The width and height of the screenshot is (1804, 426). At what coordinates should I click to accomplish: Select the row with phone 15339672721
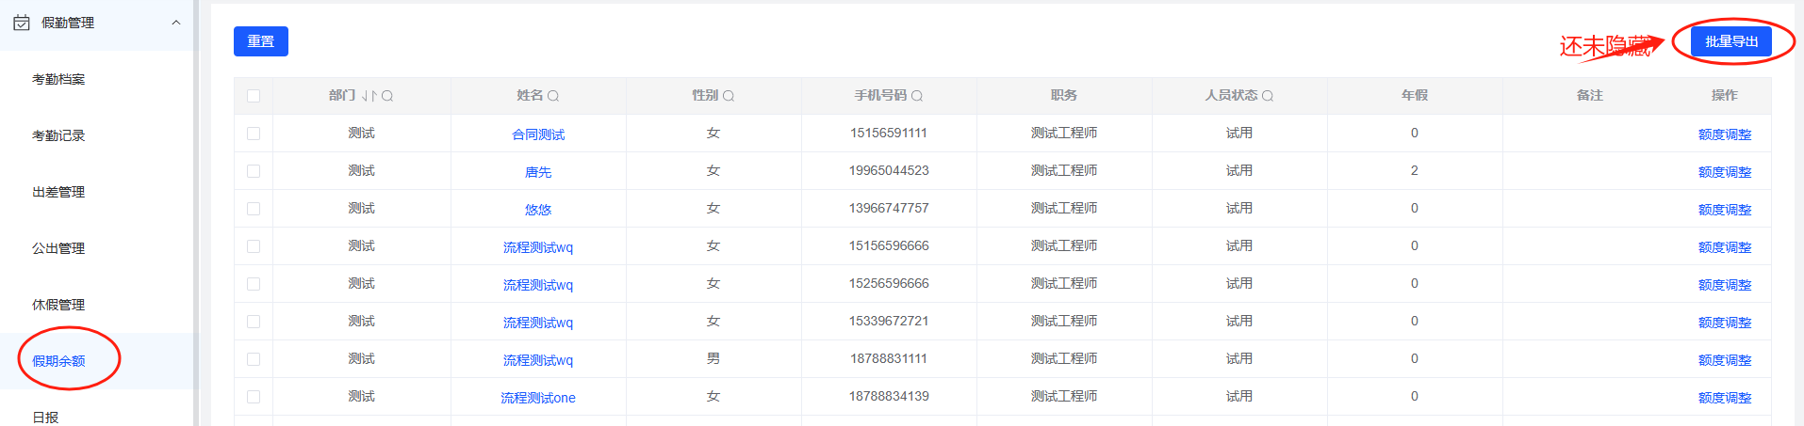[x=254, y=322]
